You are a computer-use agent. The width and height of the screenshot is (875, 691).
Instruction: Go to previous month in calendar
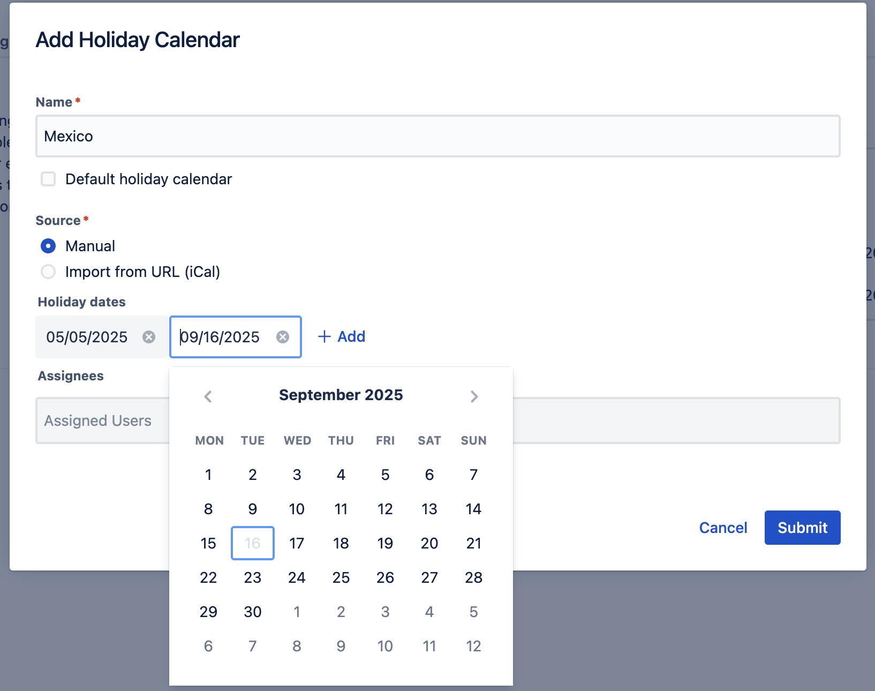point(208,396)
